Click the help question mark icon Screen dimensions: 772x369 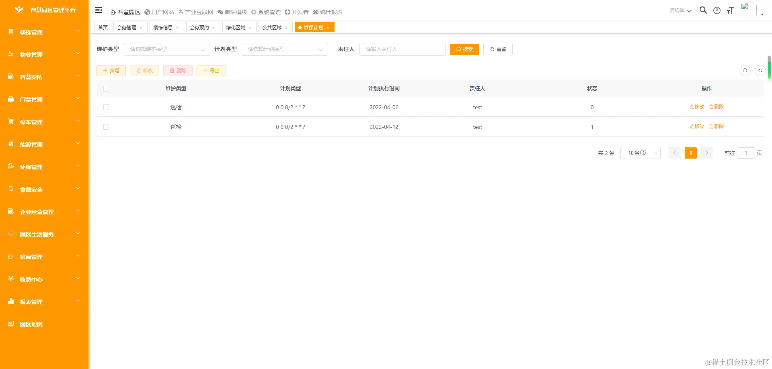(x=717, y=11)
